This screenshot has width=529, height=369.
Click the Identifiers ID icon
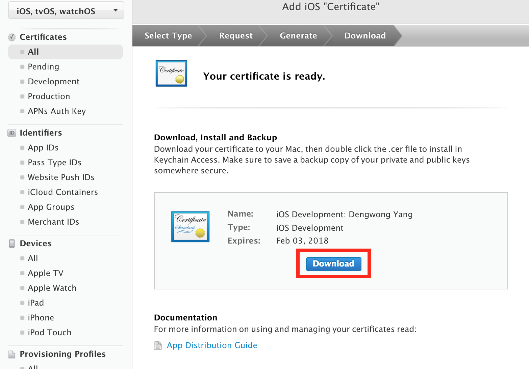pos(12,133)
